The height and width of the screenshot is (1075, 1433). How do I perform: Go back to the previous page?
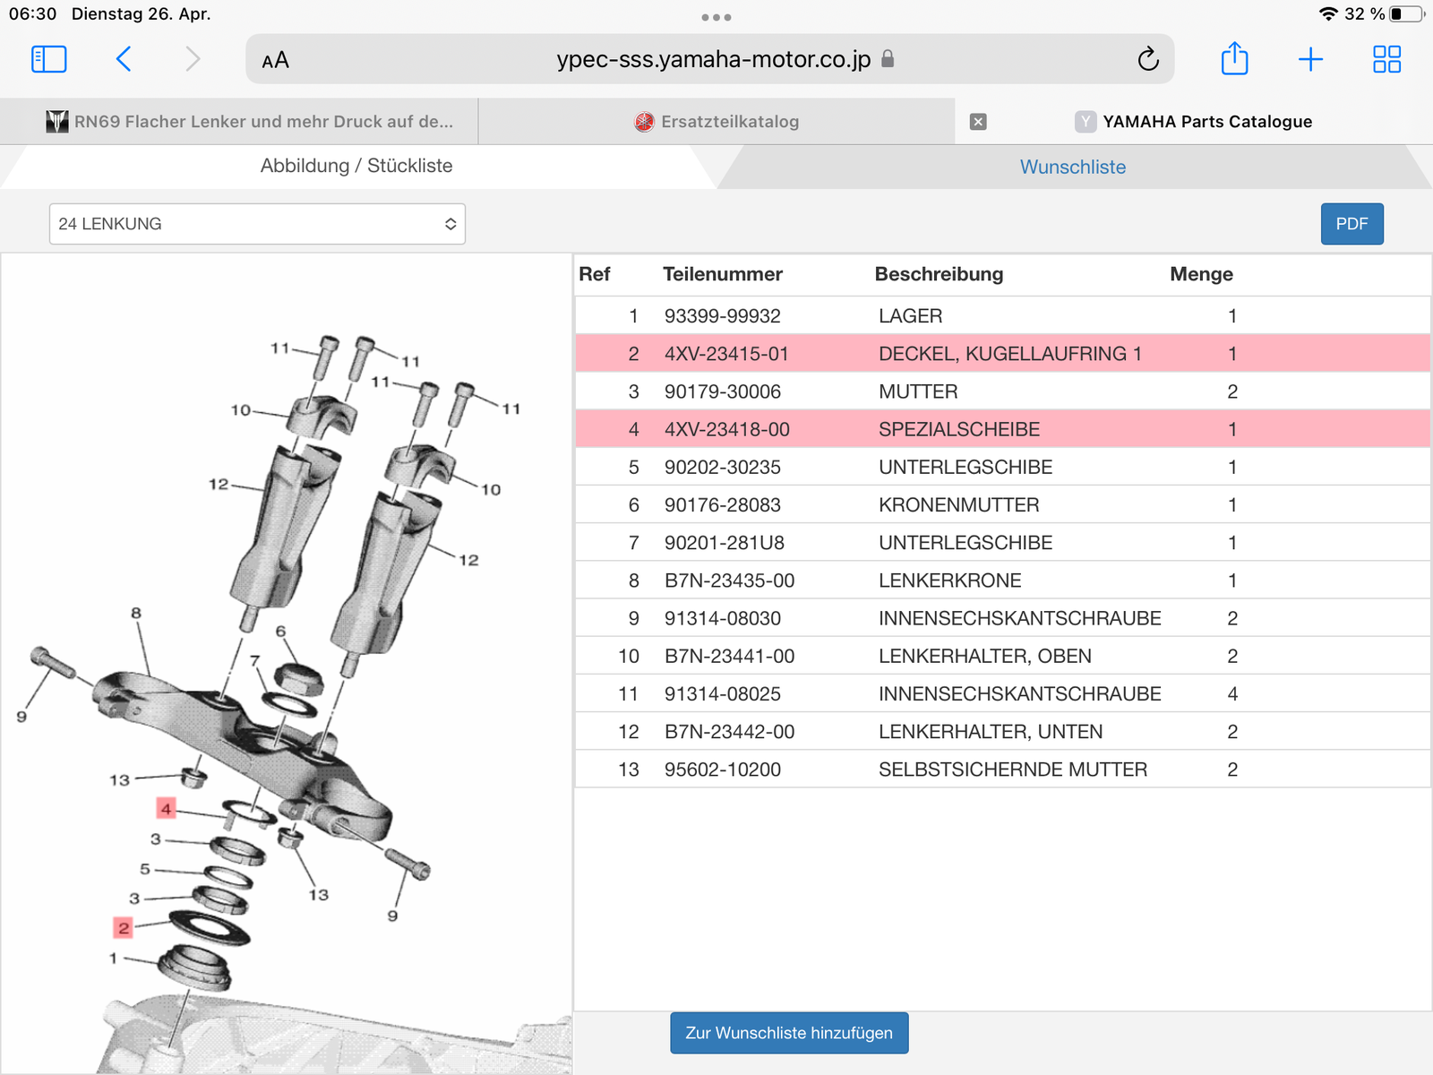124,59
